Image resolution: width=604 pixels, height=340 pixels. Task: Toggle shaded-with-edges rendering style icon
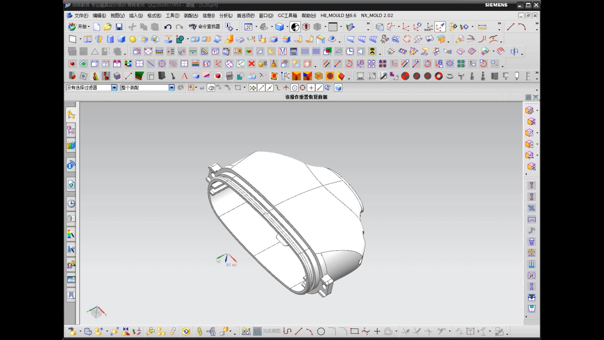click(295, 27)
